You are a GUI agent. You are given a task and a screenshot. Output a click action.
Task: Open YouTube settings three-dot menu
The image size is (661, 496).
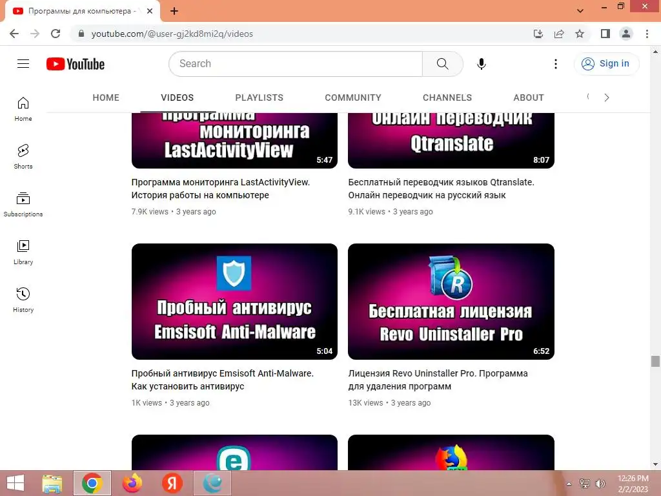[556, 64]
